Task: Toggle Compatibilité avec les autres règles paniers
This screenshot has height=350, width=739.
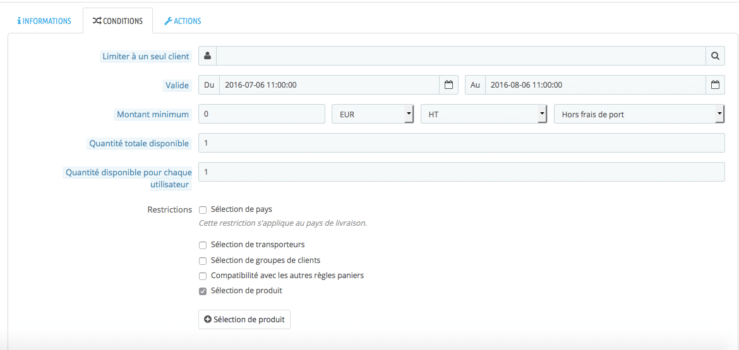Action: (x=203, y=276)
